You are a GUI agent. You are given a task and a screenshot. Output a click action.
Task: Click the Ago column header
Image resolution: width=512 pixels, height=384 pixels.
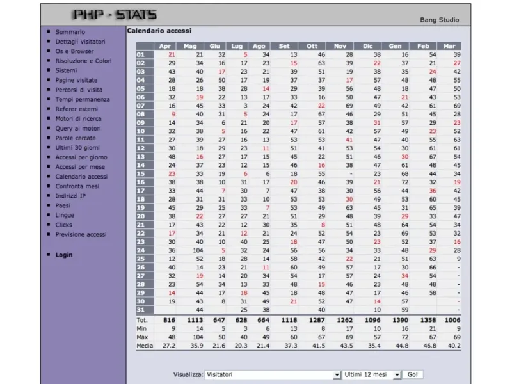point(259,46)
